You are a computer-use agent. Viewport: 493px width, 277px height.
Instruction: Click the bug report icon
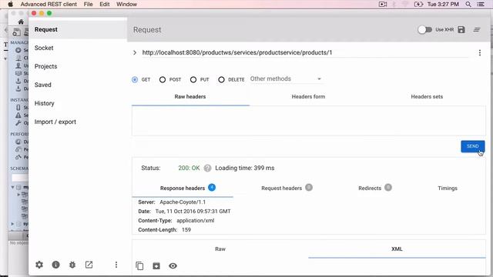tap(72, 265)
